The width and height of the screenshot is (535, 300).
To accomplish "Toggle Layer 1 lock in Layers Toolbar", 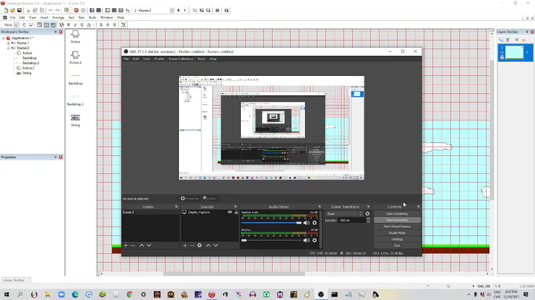I will (x=502, y=57).
